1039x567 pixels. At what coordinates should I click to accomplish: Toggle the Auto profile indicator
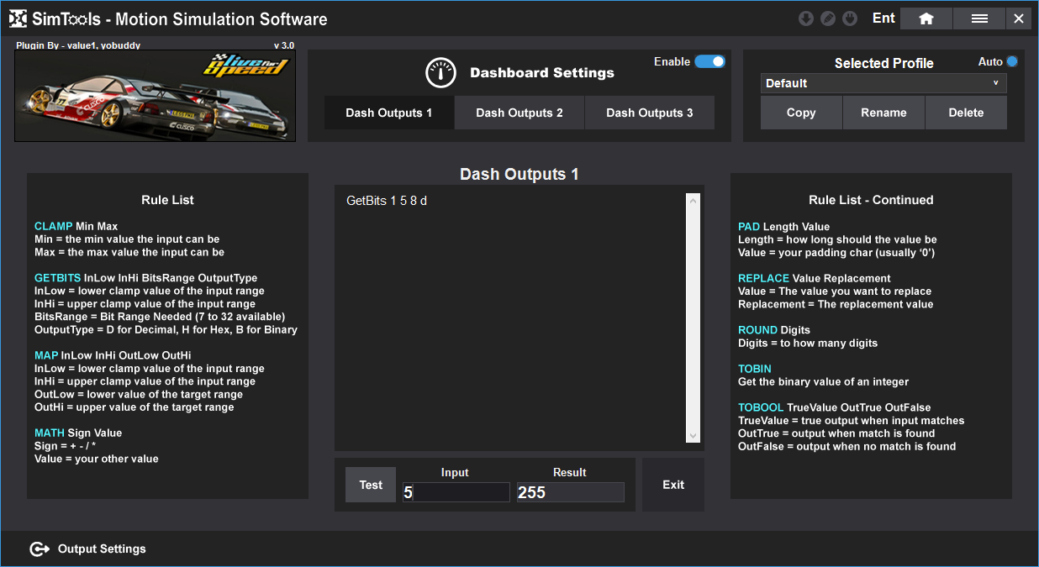click(1011, 61)
